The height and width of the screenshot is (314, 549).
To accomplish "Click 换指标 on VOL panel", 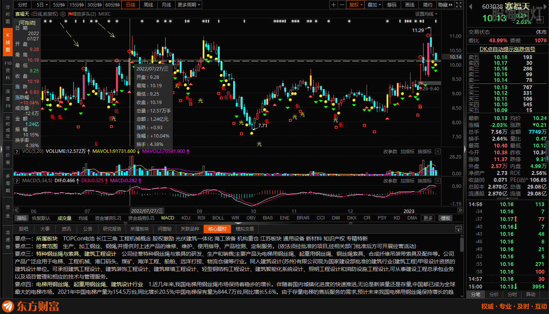I will [x=424, y=151].
